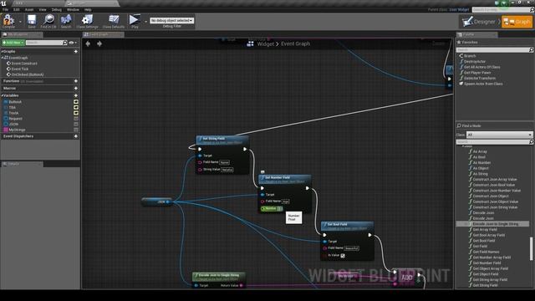
Task: Open play options dropdown arrow
Action: pos(145,22)
